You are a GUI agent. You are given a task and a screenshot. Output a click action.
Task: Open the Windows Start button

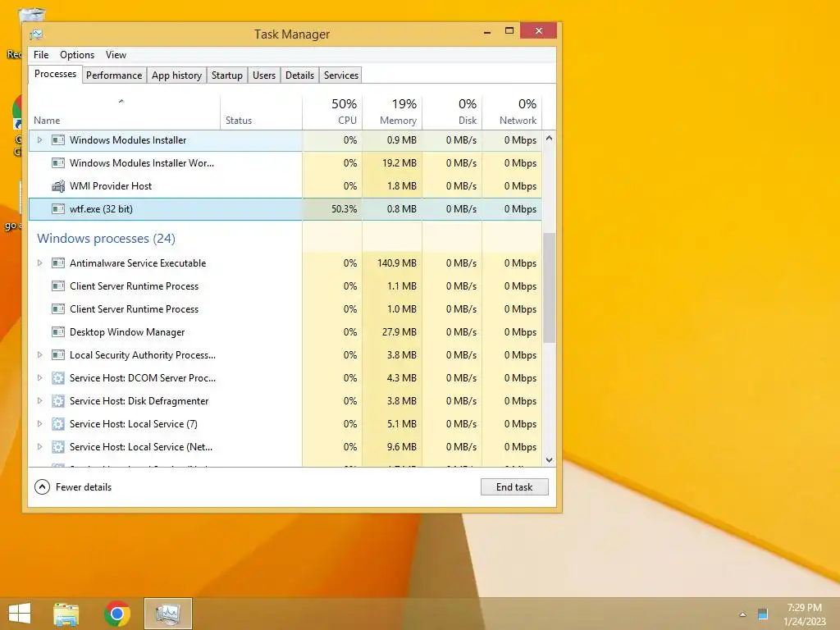point(20,614)
